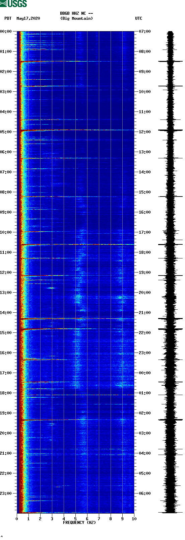
Task: Click the 5 Hz frequency tick label
Action: pos(75,519)
